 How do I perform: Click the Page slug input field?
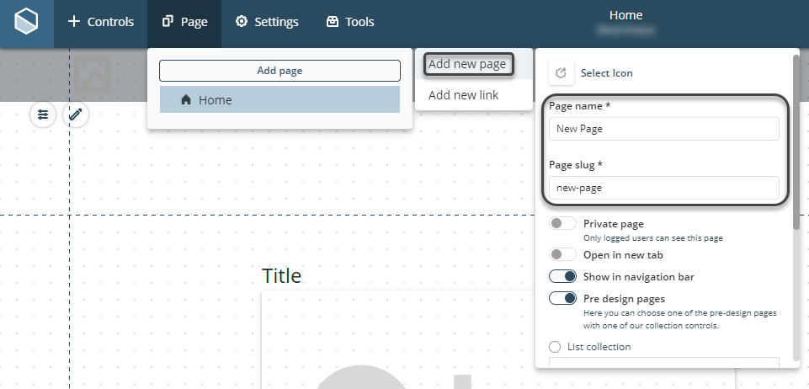tap(663, 188)
